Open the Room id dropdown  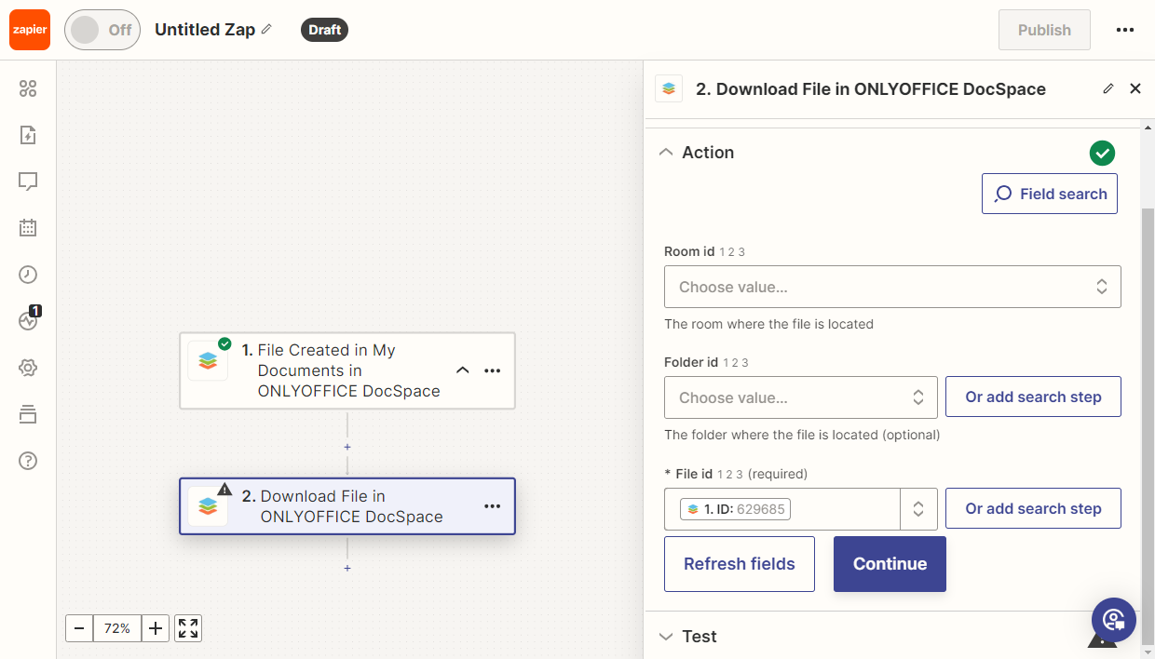pos(891,287)
